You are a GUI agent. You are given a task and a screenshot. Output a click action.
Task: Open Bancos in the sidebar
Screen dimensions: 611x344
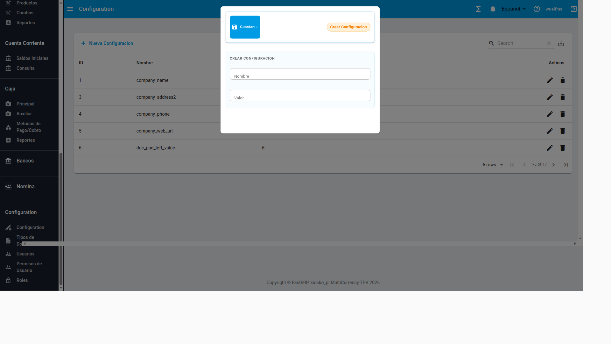25,161
